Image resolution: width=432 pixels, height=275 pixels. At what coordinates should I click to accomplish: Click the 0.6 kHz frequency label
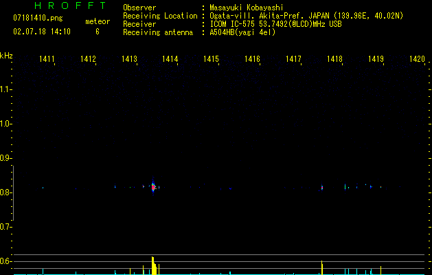point(5,261)
